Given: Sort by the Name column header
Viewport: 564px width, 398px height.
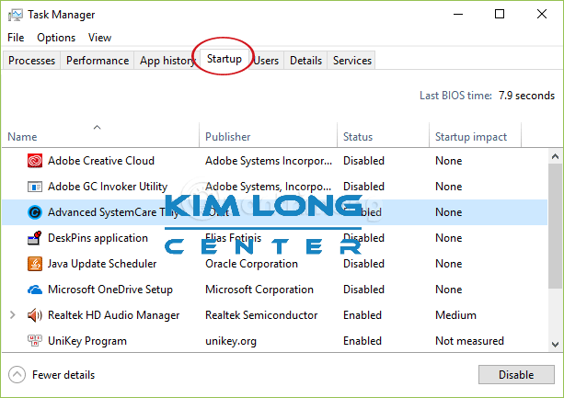Looking at the screenshot, I should 22,137.
